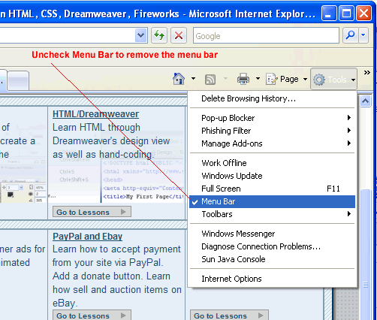The width and height of the screenshot is (377, 320).
Task: Click Go to Lessons under HTML/Dreamweaver
Action: tap(92, 212)
